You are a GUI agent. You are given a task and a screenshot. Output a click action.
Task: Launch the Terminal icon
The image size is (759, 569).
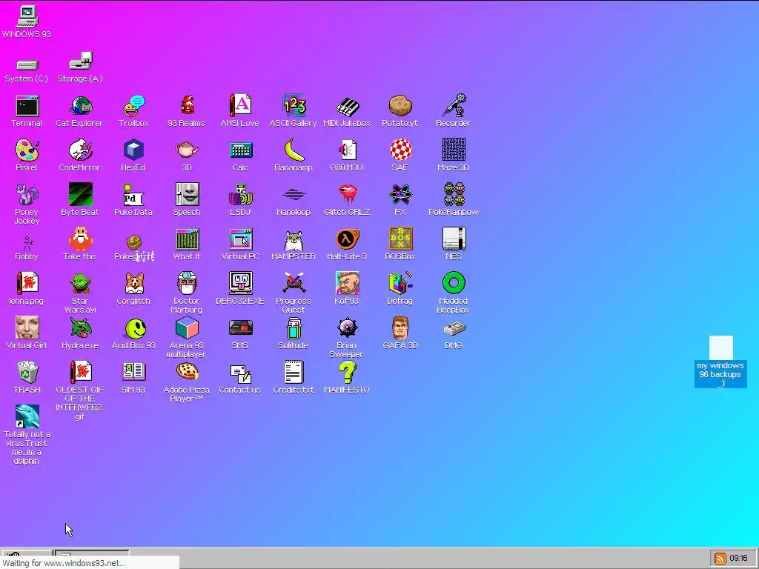[x=27, y=106]
